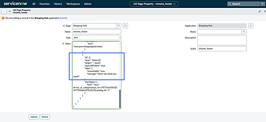
Task: Click the Route field lookup magnifier
Action: coord(244,32)
